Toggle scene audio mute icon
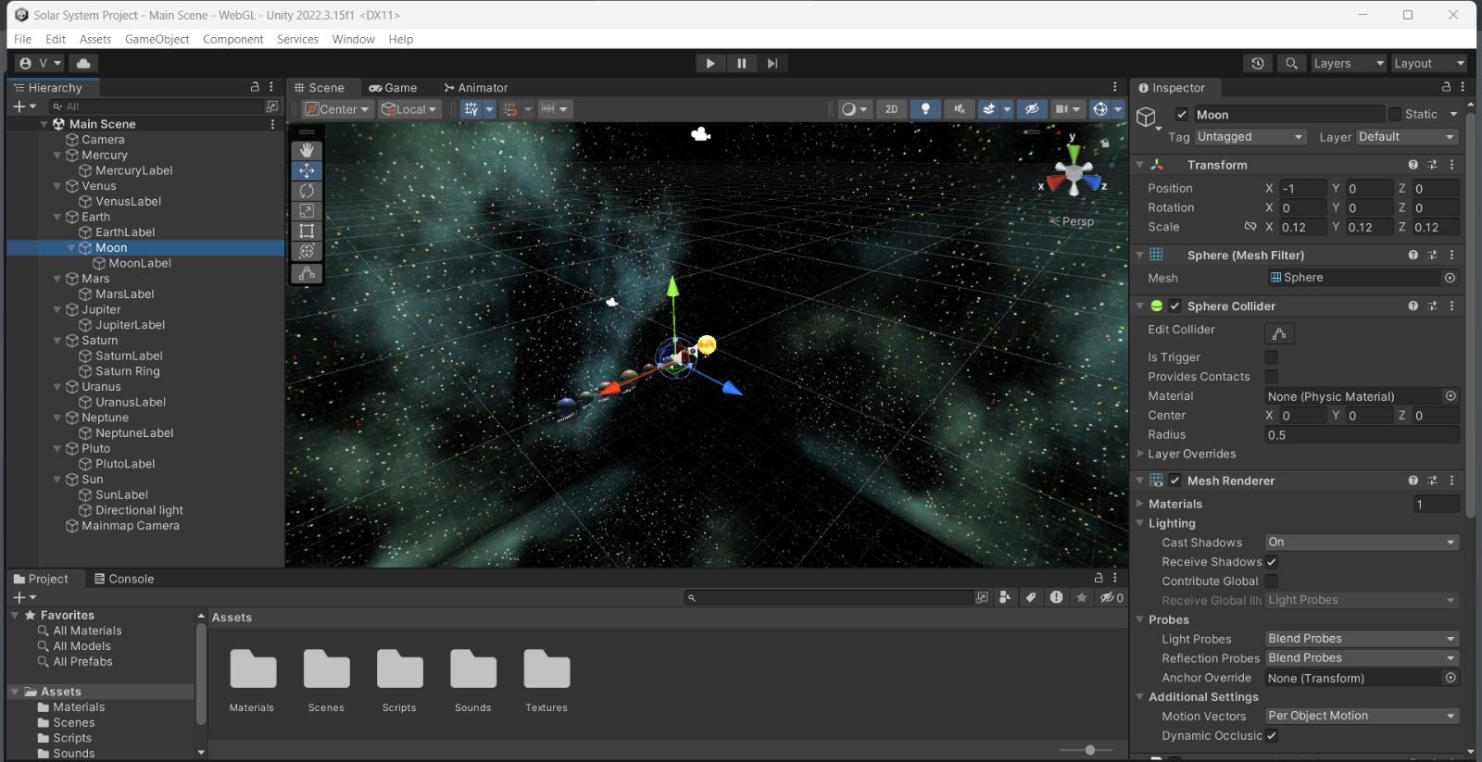The width and height of the screenshot is (1482, 762). point(959,109)
